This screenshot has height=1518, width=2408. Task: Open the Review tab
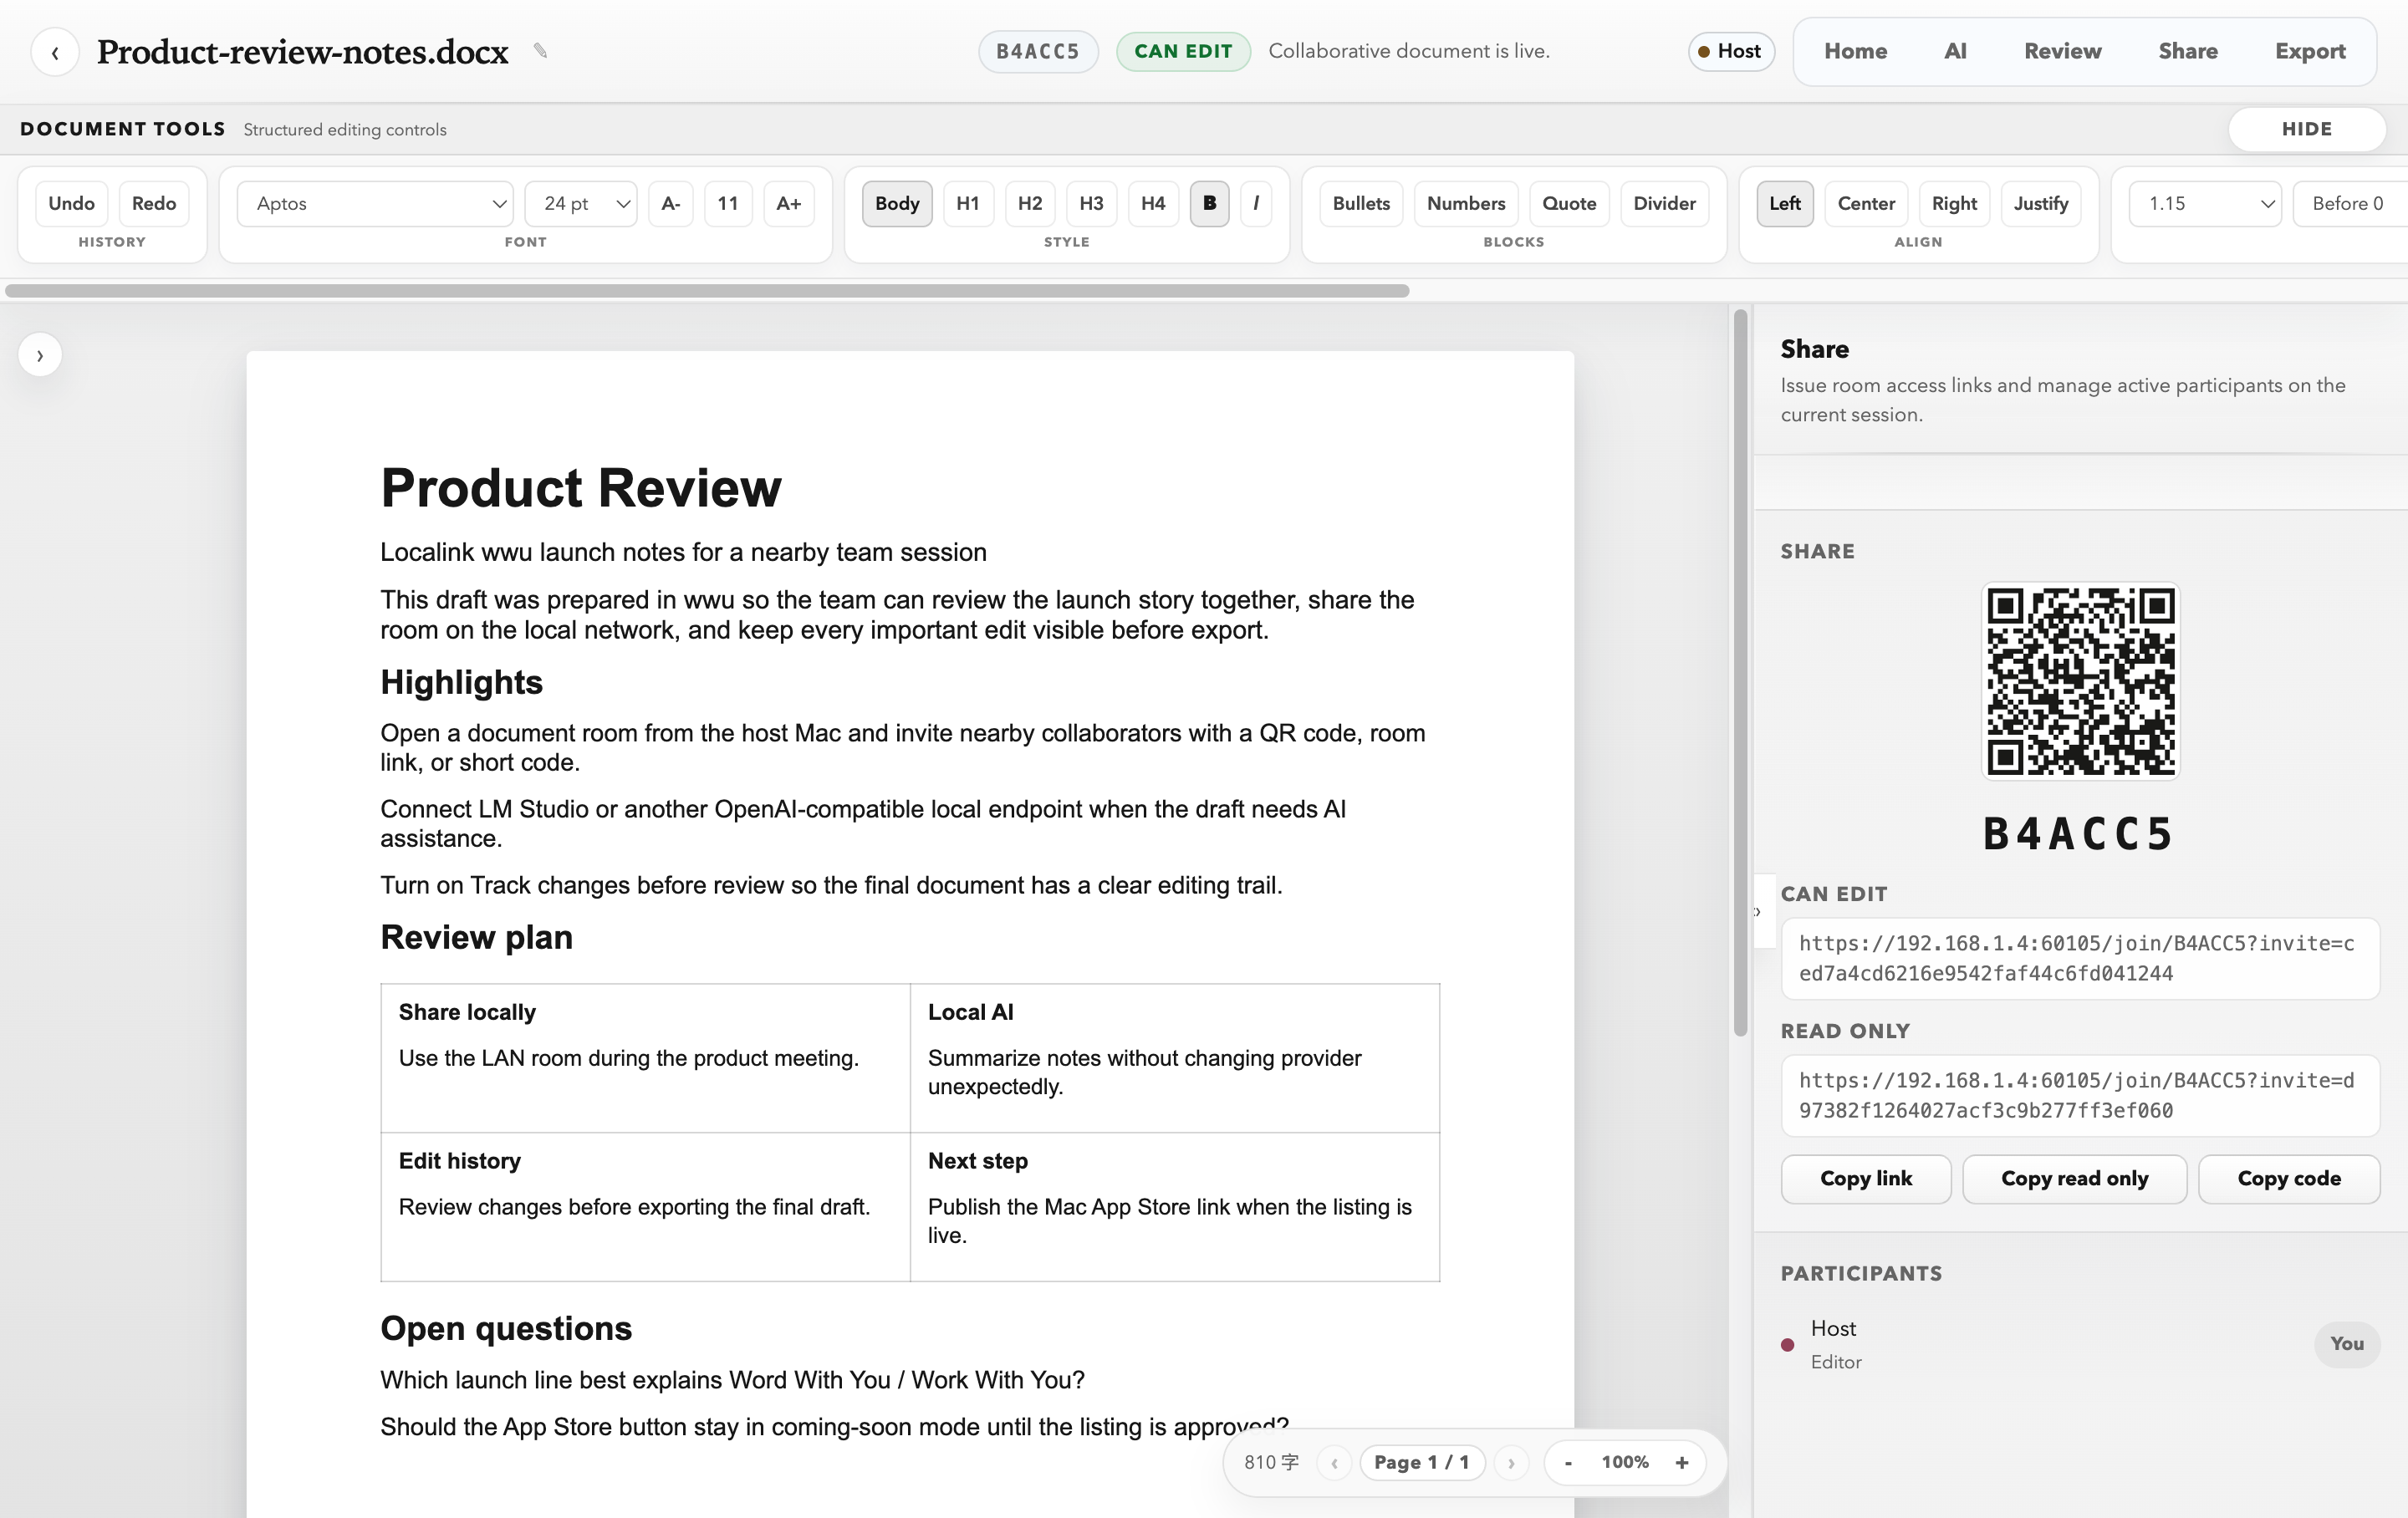point(2062,51)
